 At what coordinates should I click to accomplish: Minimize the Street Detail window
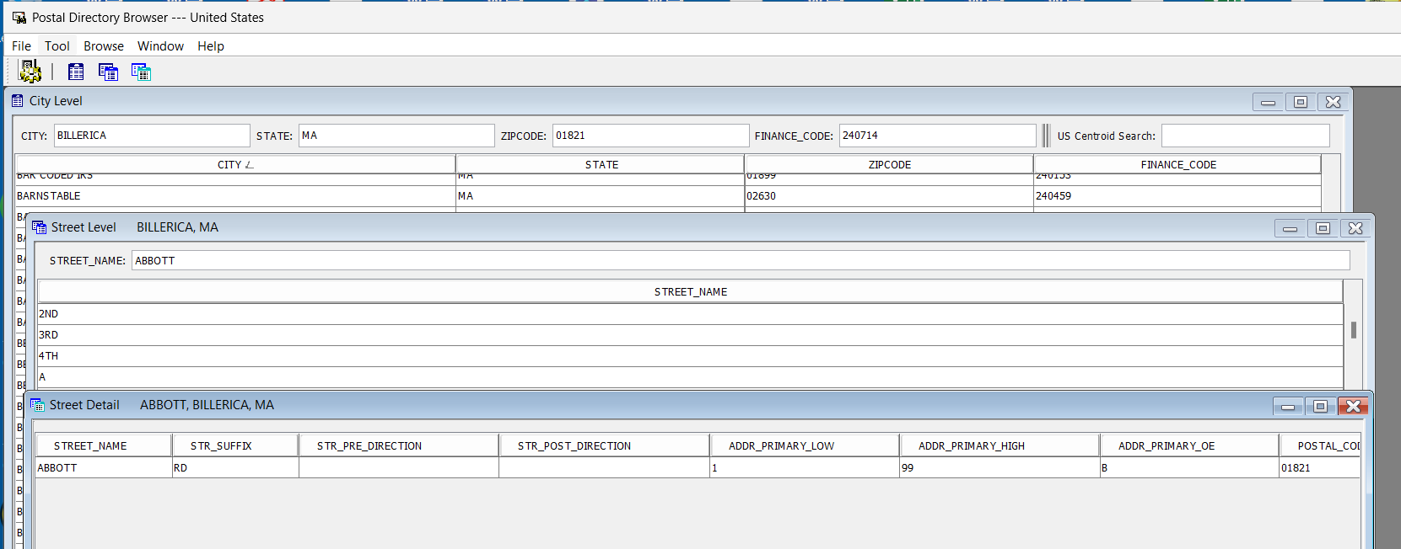(x=1288, y=407)
